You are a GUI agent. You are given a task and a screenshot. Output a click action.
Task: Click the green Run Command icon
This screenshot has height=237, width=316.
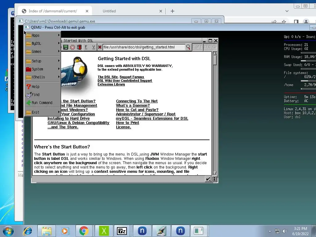pyautogui.click(x=29, y=102)
